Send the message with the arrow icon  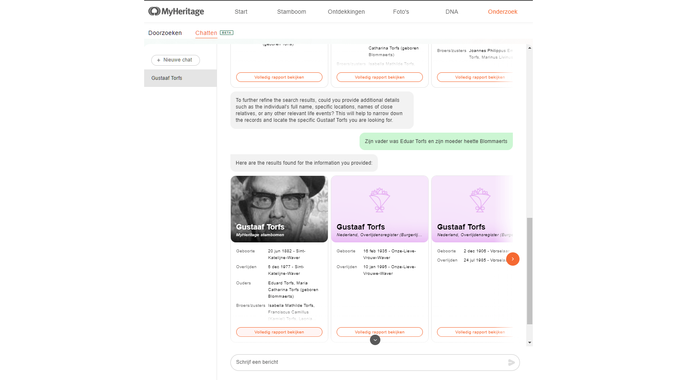[512, 363]
